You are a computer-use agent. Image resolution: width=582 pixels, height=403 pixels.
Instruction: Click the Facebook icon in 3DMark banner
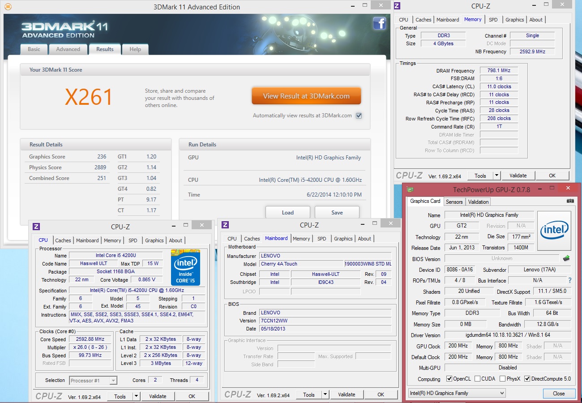[x=379, y=24]
